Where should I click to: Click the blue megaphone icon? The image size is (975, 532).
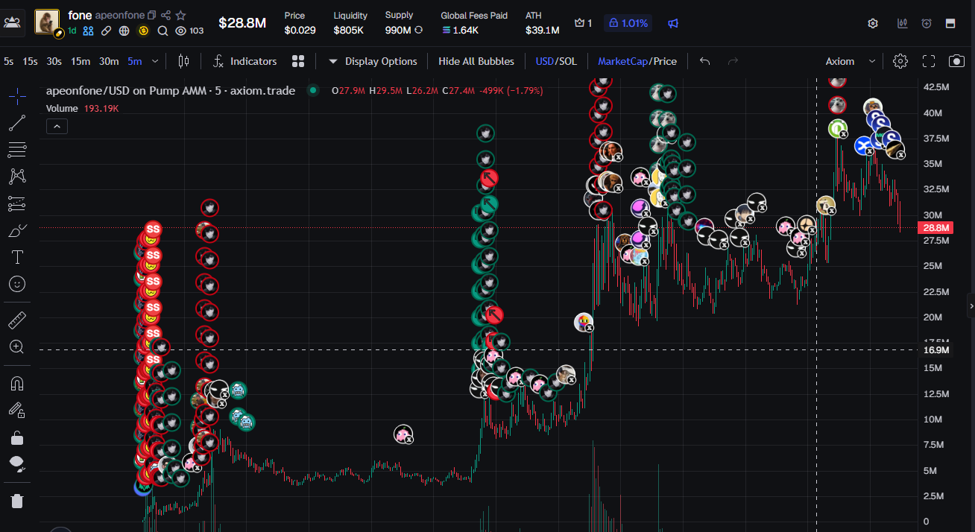point(673,23)
